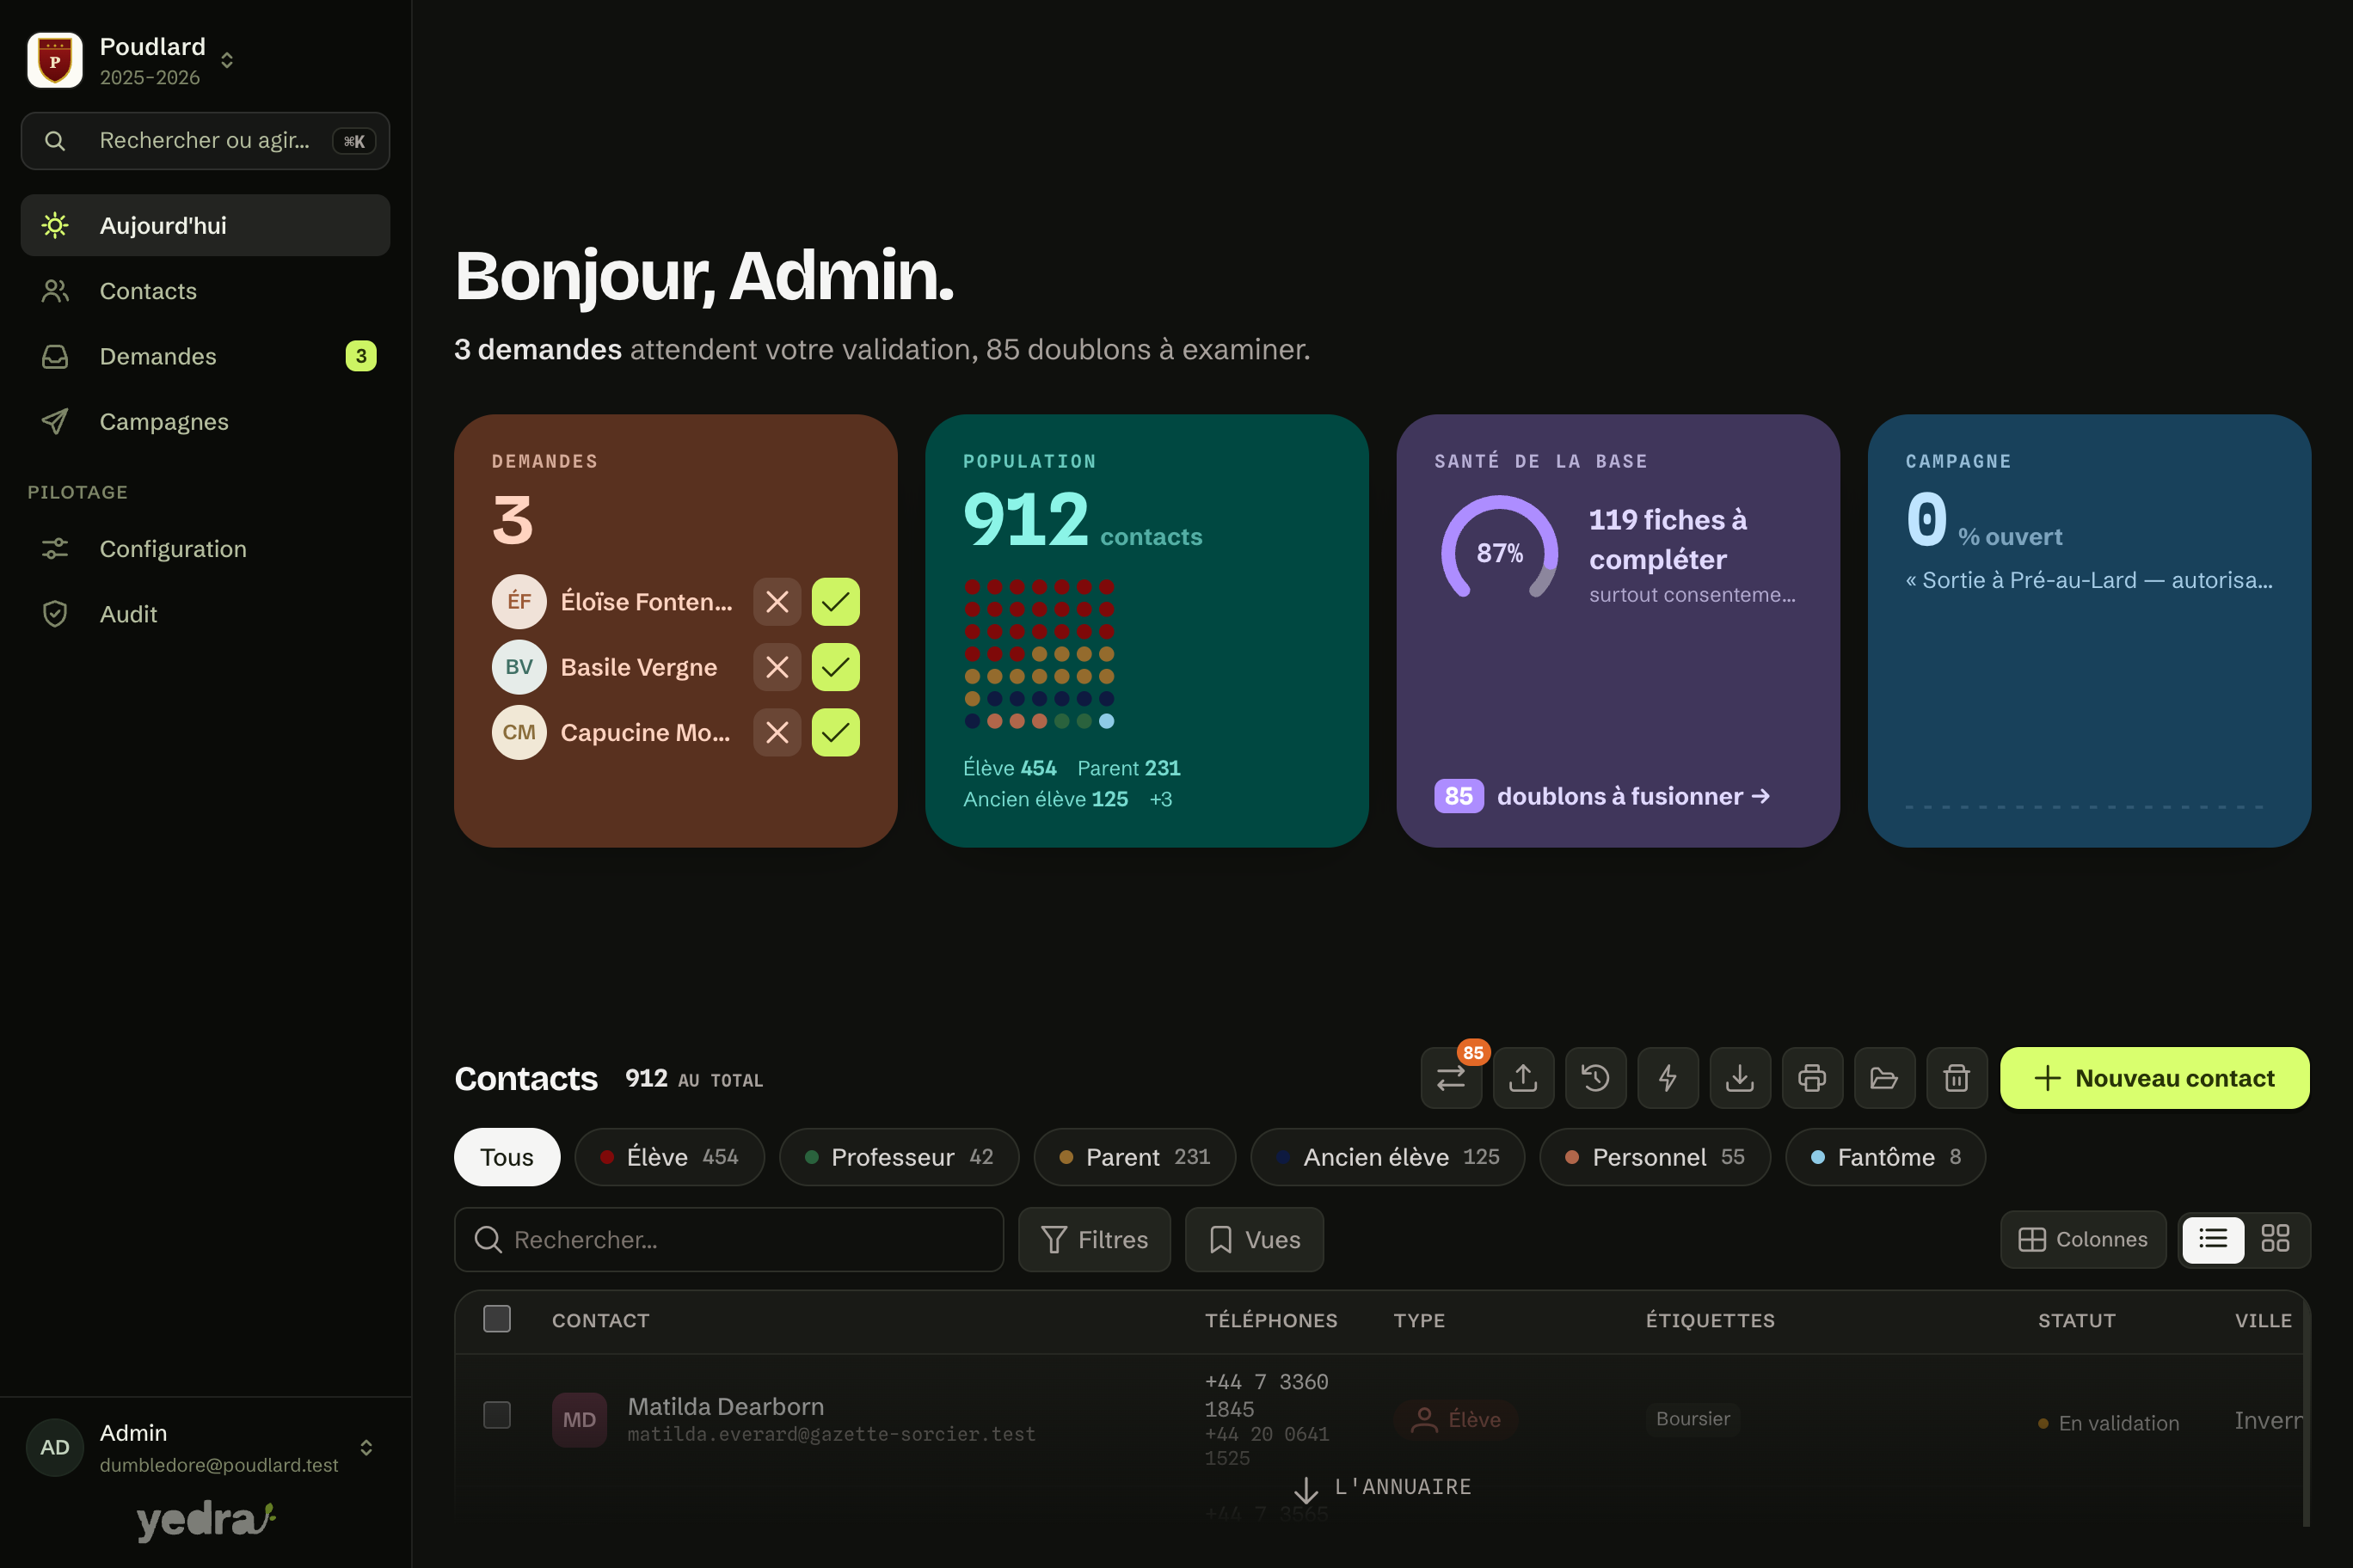
Task: Click the AD admin avatar in sidebar
Action: pyautogui.click(x=55, y=1447)
